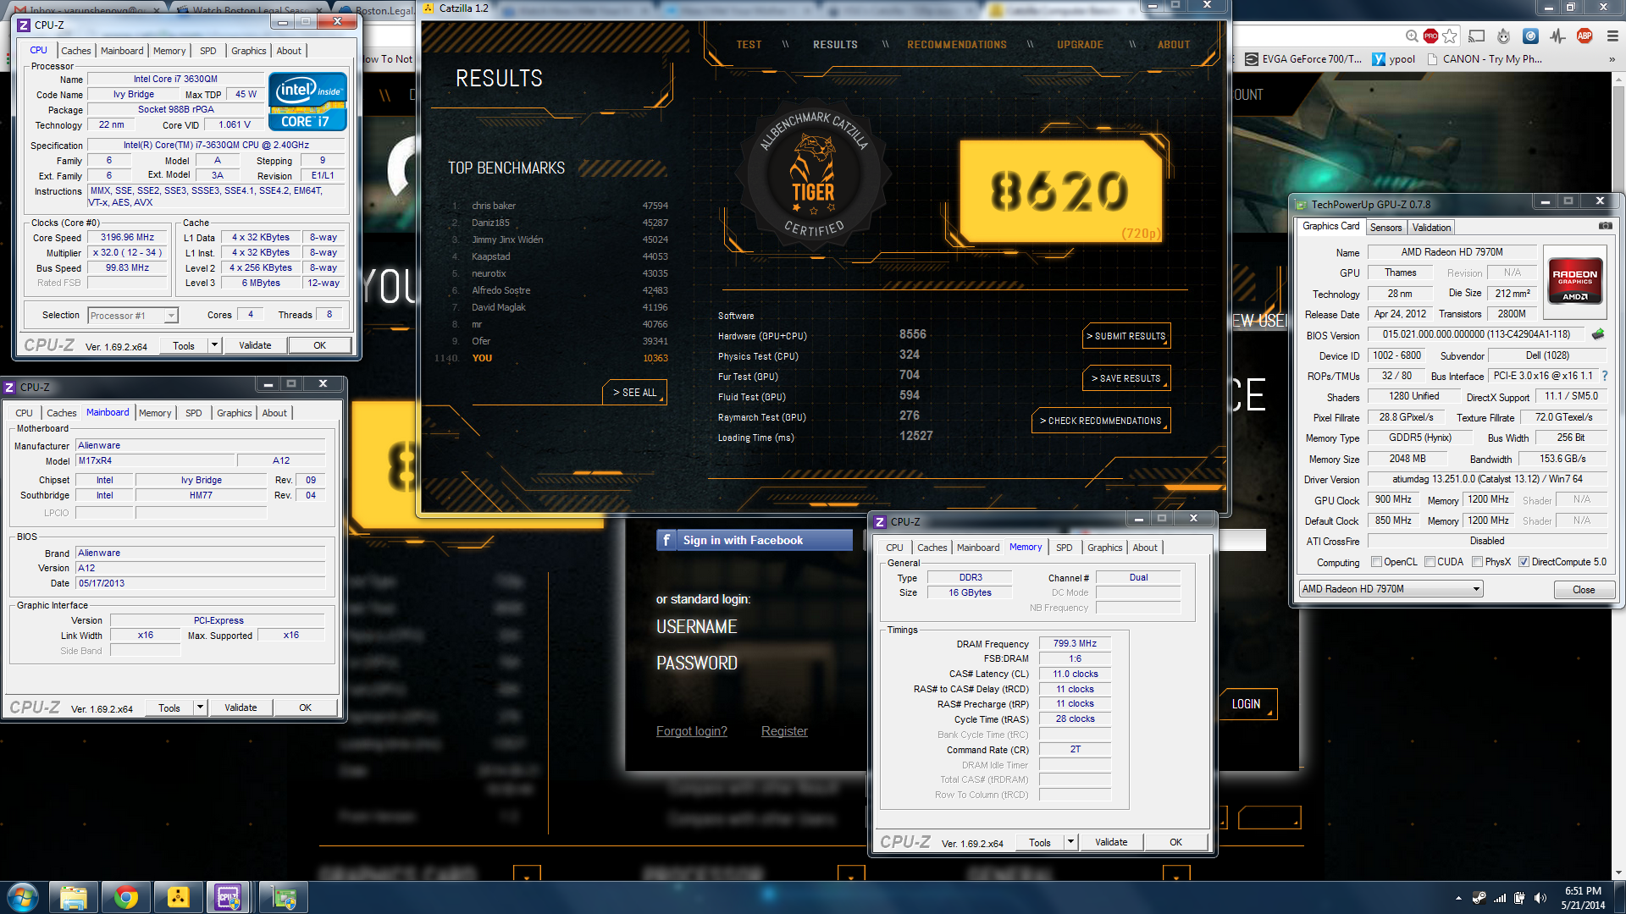Open Google Chrome from the taskbar
The width and height of the screenshot is (1626, 914).
(126, 897)
